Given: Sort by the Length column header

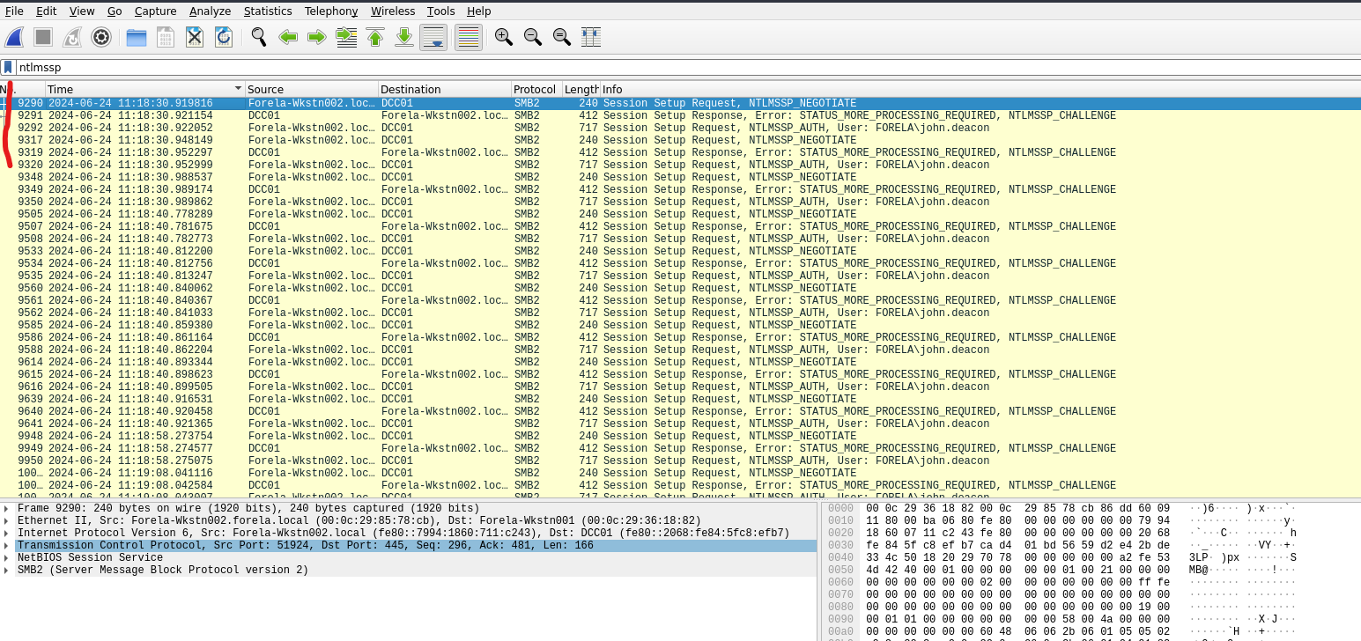Looking at the screenshot, I should coord(581,89).
